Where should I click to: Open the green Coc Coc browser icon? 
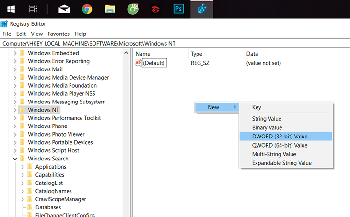coord(133,9)
